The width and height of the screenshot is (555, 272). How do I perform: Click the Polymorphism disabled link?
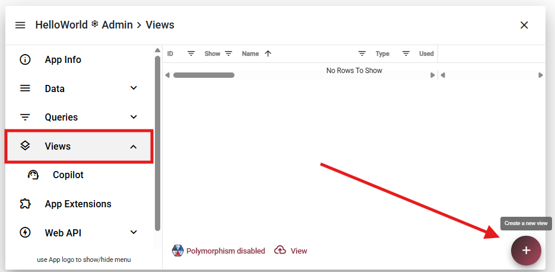point(226,251)
